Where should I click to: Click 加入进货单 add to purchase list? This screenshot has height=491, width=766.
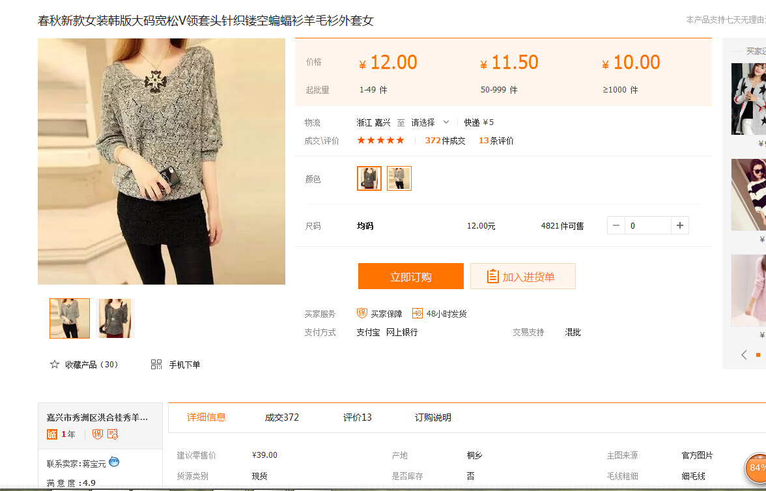pos(522,277)
